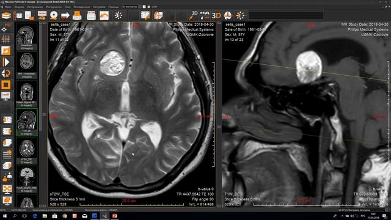The image size is (391, 220).
Task: Open the Настройки menu
Action: pos(99,7)
